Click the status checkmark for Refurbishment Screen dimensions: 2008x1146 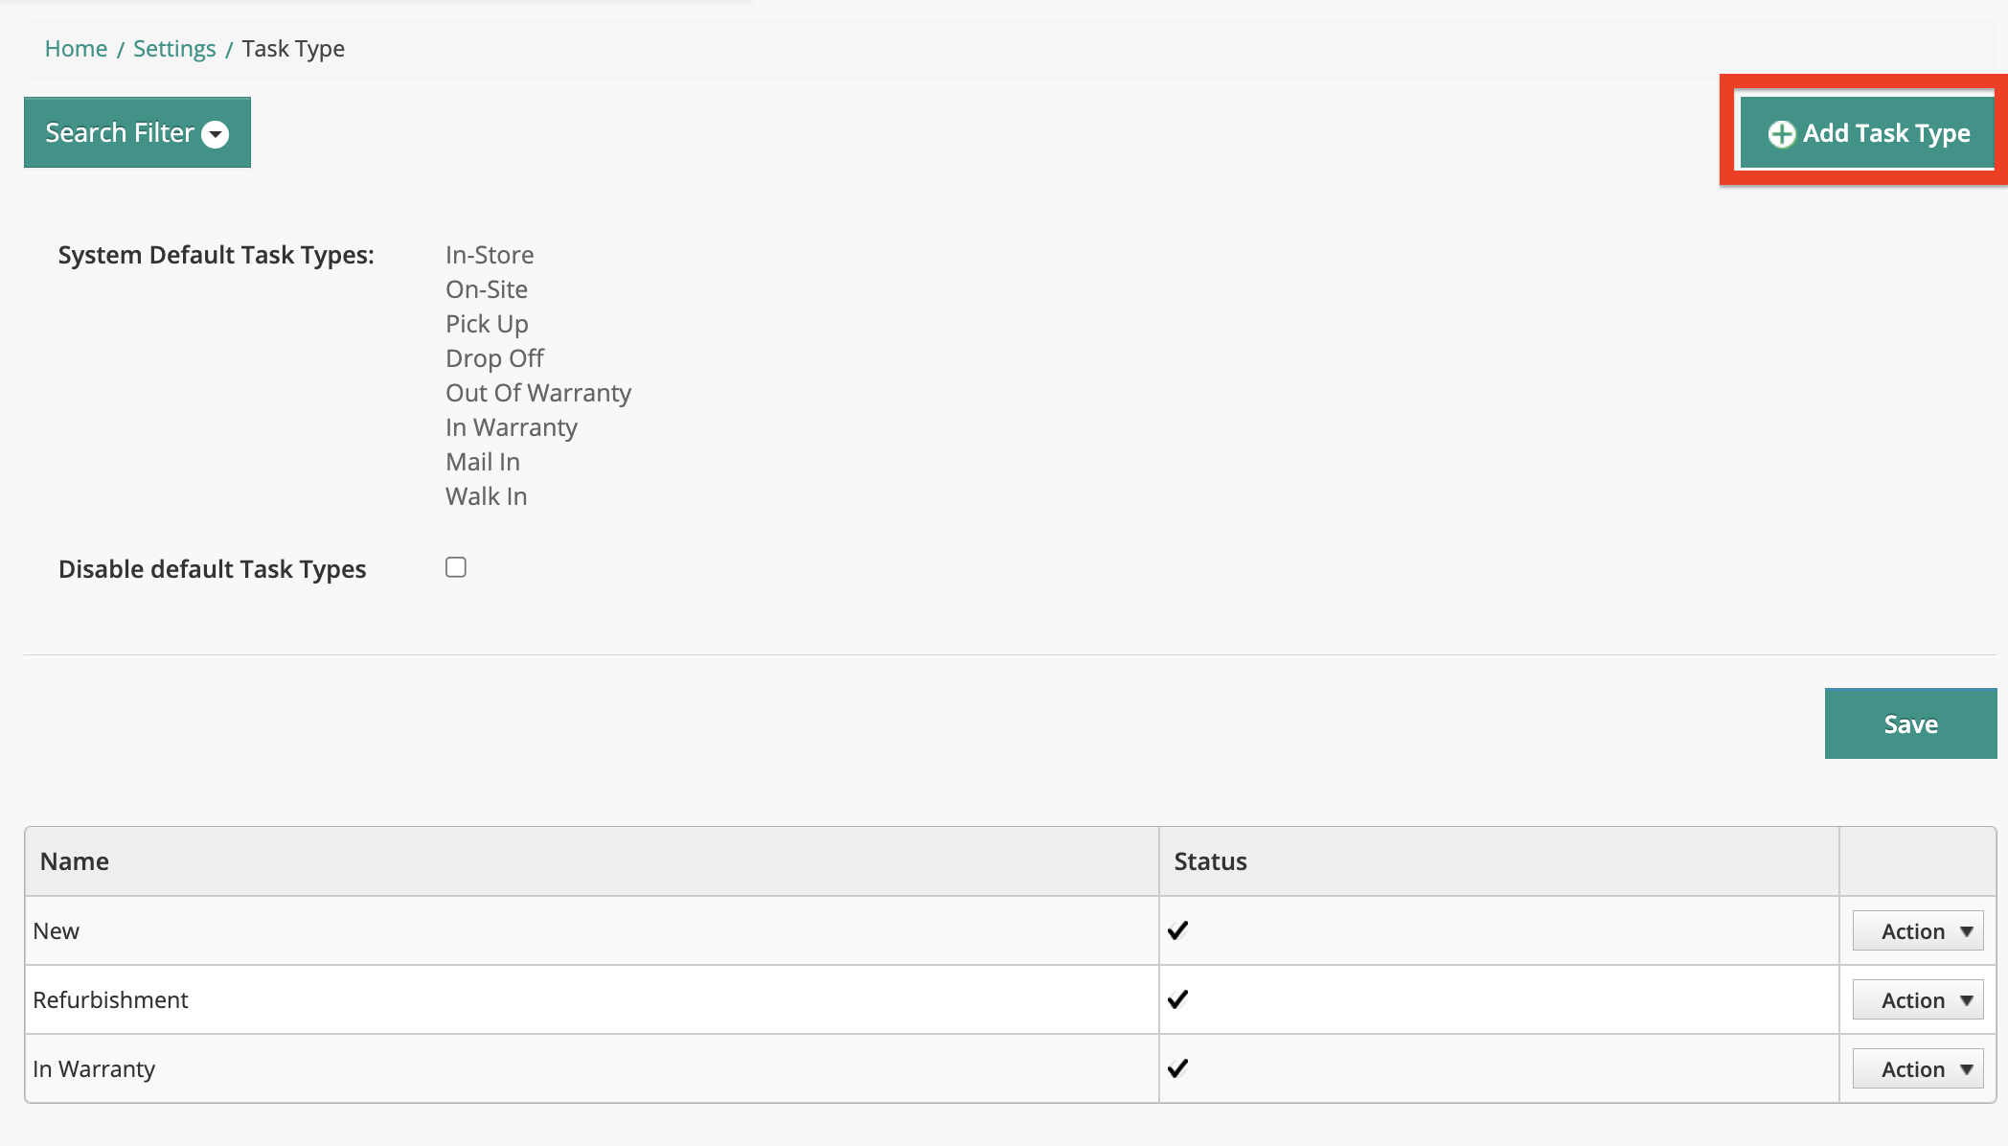[x=1178, y=999]
